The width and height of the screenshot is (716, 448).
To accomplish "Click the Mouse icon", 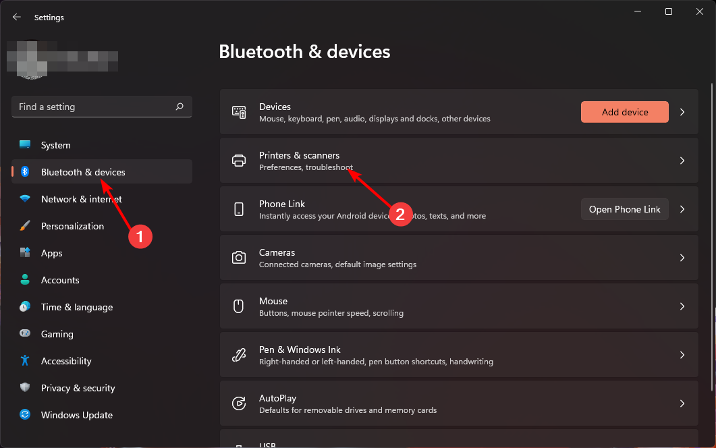I will pyautogui.click(x=239, y=306).
